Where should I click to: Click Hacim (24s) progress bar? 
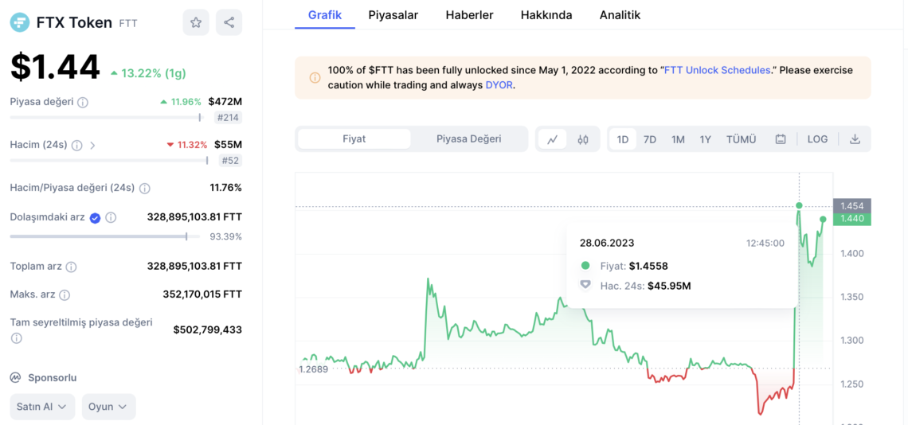pos(109,161)
